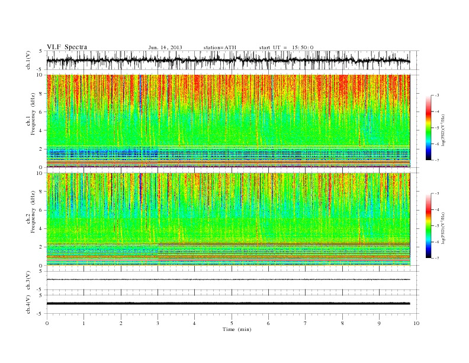
Task: Click the "station=ATH" header text
Action: [220, 47]
